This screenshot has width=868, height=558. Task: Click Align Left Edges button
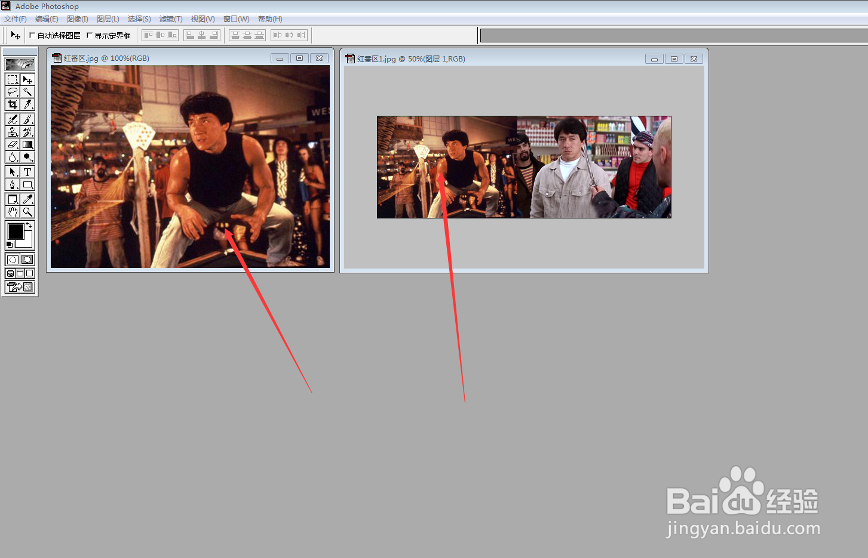coord(190,35)
